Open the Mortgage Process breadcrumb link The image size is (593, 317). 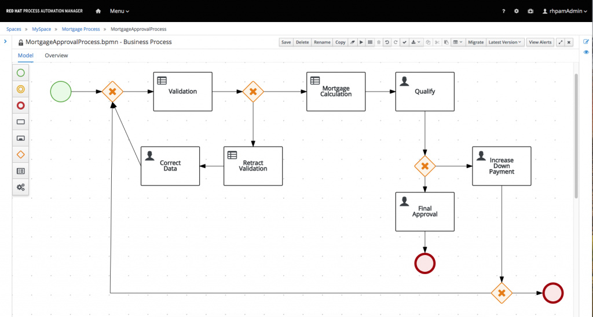click(x=80, y=29)
